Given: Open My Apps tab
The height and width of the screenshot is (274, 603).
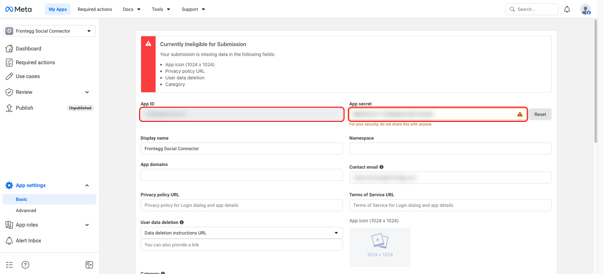Looking at the screenshot, I should (58, 9).
